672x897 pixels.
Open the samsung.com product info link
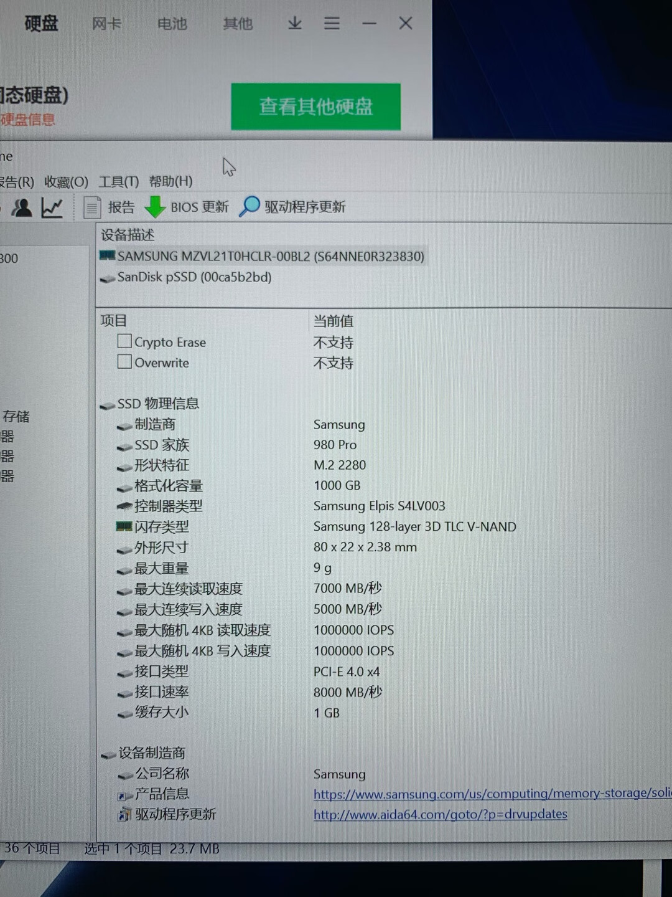pyautogui.click(x=492, y=794)
